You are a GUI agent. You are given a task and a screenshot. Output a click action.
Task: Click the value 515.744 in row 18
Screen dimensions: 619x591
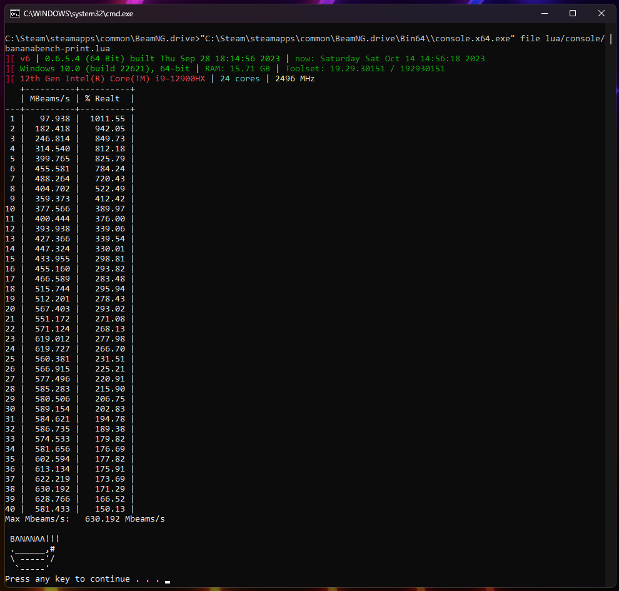[53, 288]
